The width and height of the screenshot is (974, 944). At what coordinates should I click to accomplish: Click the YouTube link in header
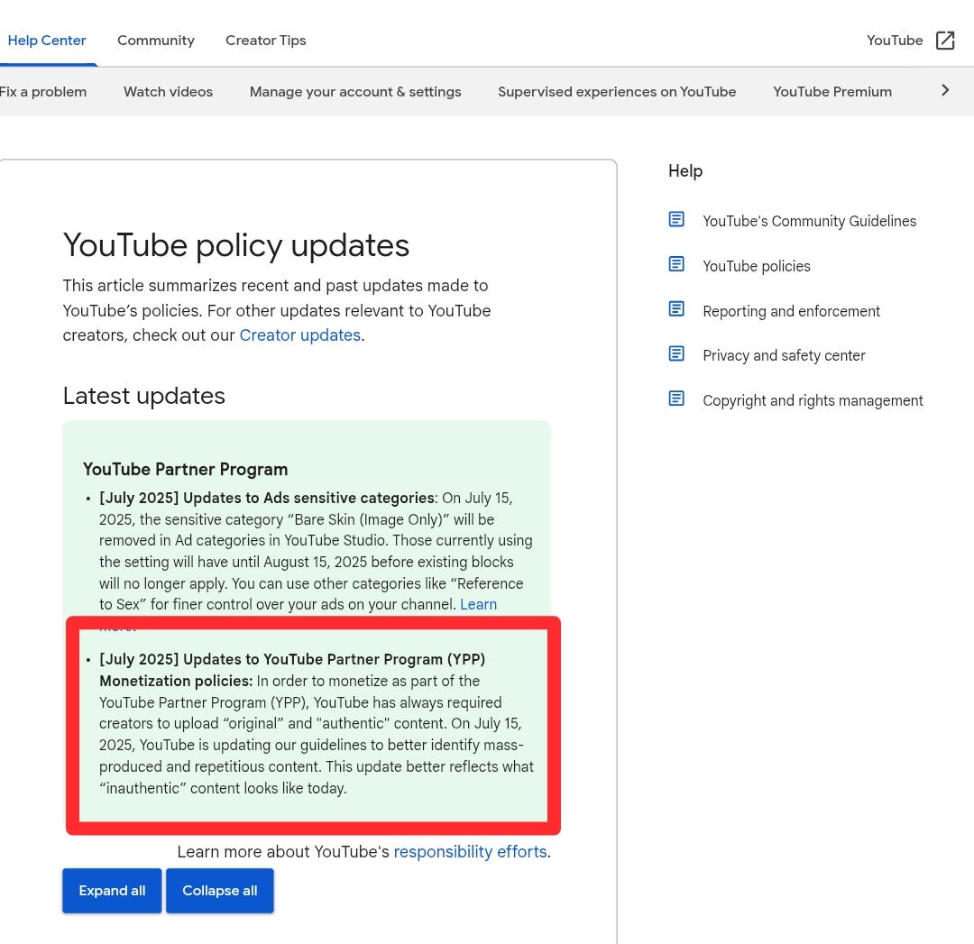pos(895,41)
